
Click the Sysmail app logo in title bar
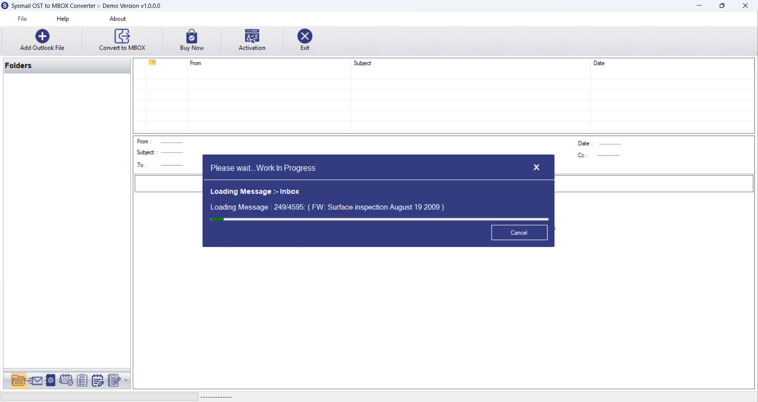tap(5, 6)
